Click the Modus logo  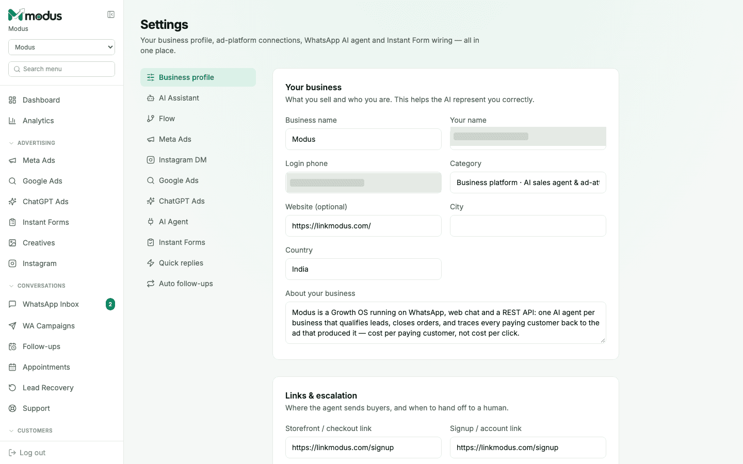point(35,15)
